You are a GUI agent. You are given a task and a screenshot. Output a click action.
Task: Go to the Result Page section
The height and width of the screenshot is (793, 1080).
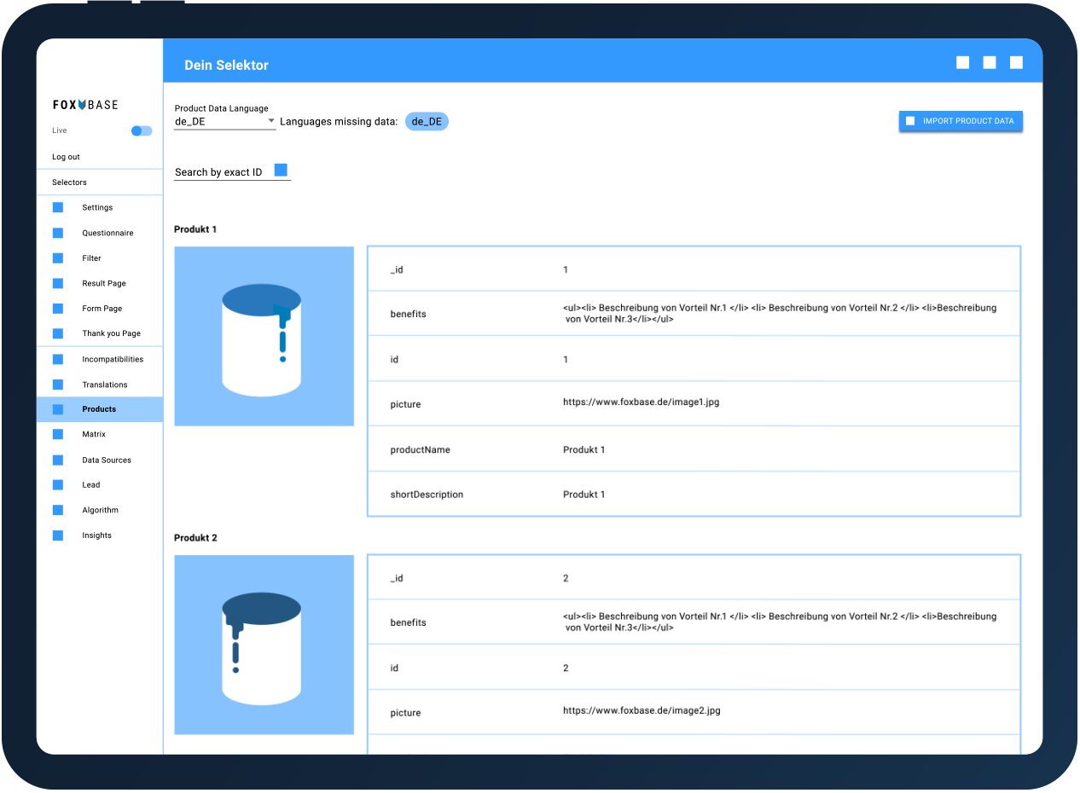pyautogui.click(x=104, y=283)
